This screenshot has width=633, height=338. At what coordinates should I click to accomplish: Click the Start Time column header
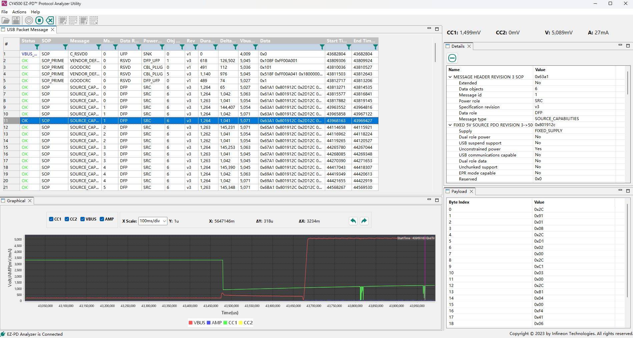click(x=337, y=41)
